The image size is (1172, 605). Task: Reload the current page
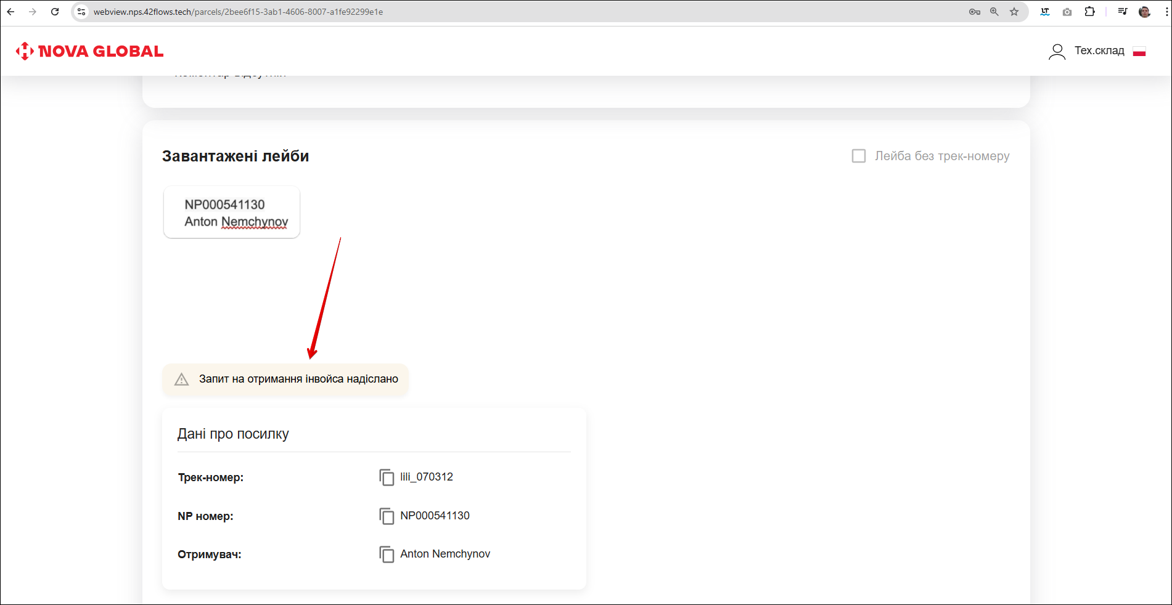(x=55, y=12)
